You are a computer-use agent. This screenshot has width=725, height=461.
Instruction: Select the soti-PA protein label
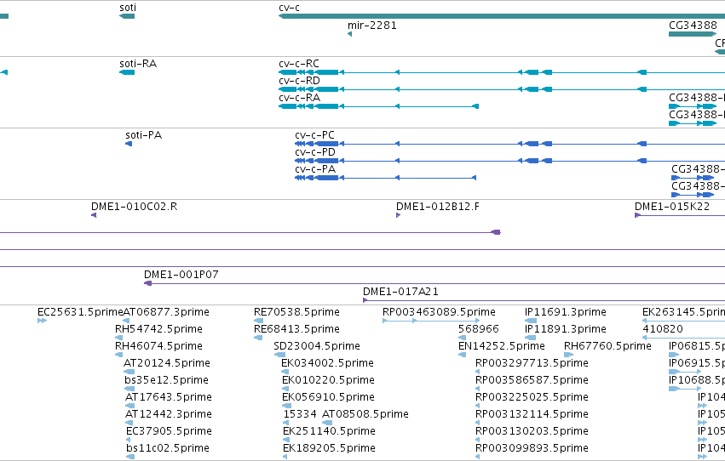coord(143,134)
